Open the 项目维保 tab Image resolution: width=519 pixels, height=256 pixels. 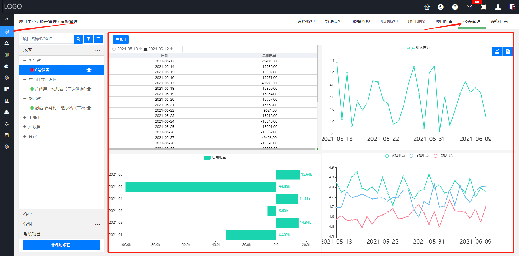pos(417,22)
